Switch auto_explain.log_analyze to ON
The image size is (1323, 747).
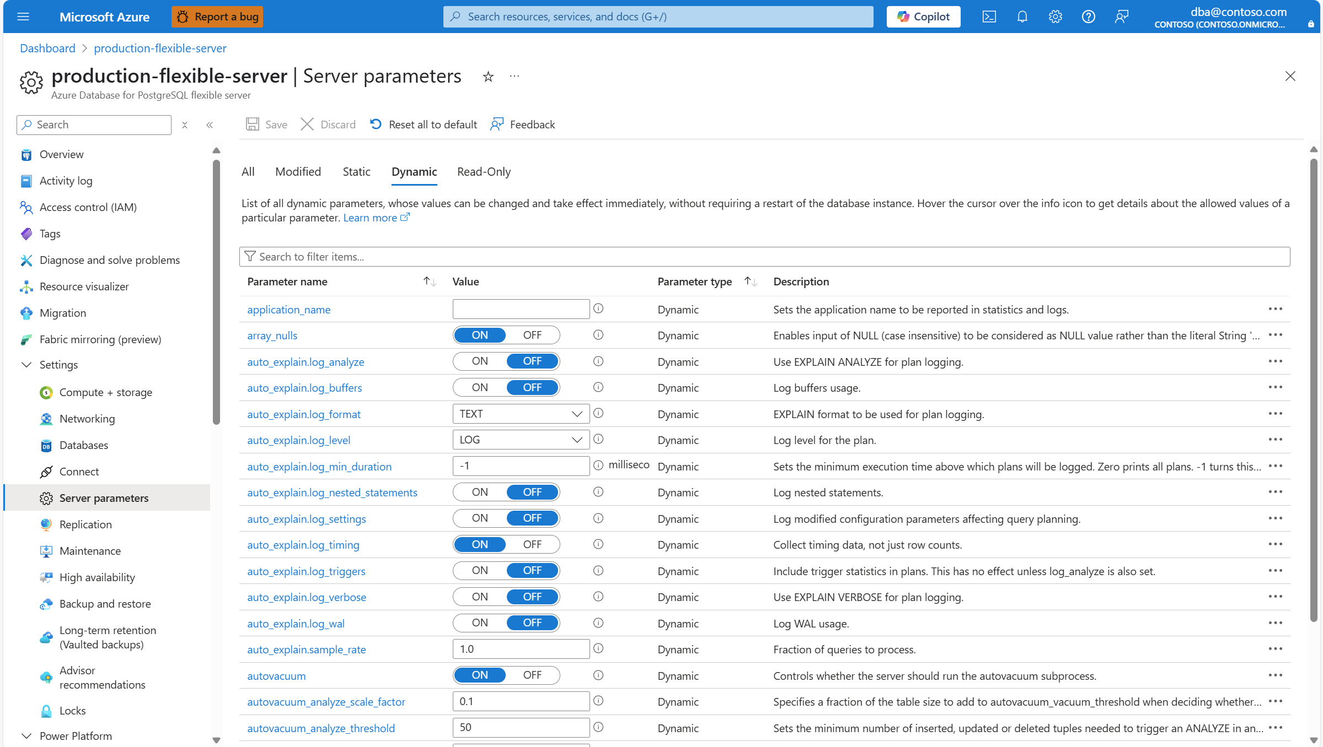[480, 361]
